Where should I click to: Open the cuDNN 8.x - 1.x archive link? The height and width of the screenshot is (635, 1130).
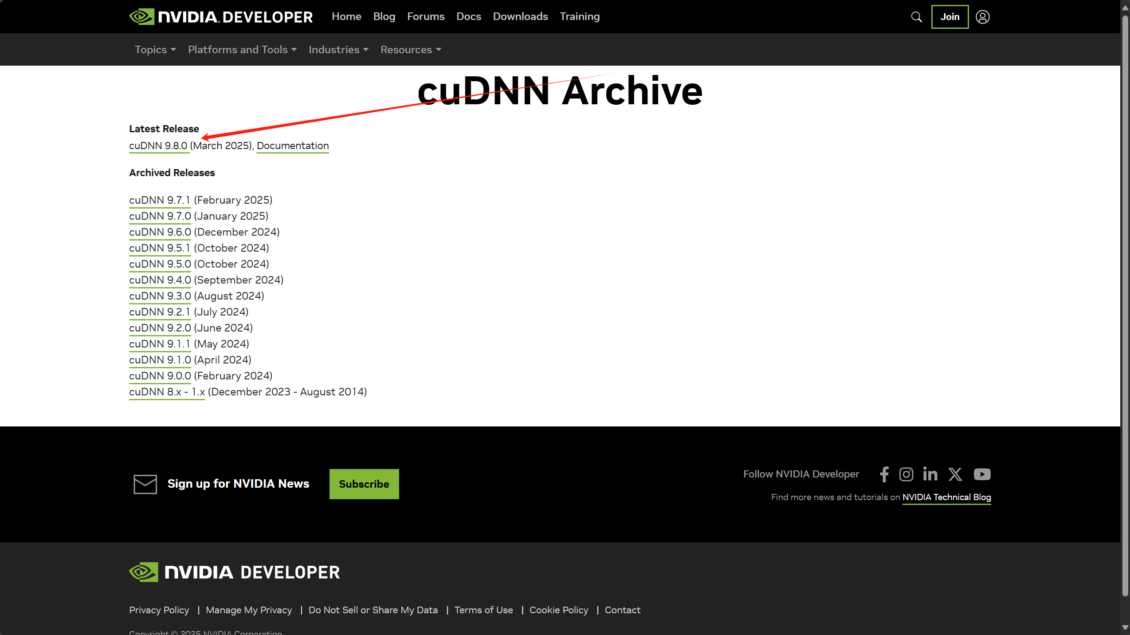tap(167, 392)
